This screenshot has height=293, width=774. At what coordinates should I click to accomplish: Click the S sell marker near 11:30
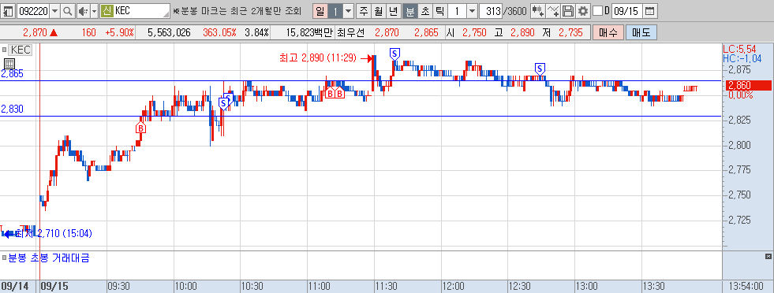coord(394,54)
